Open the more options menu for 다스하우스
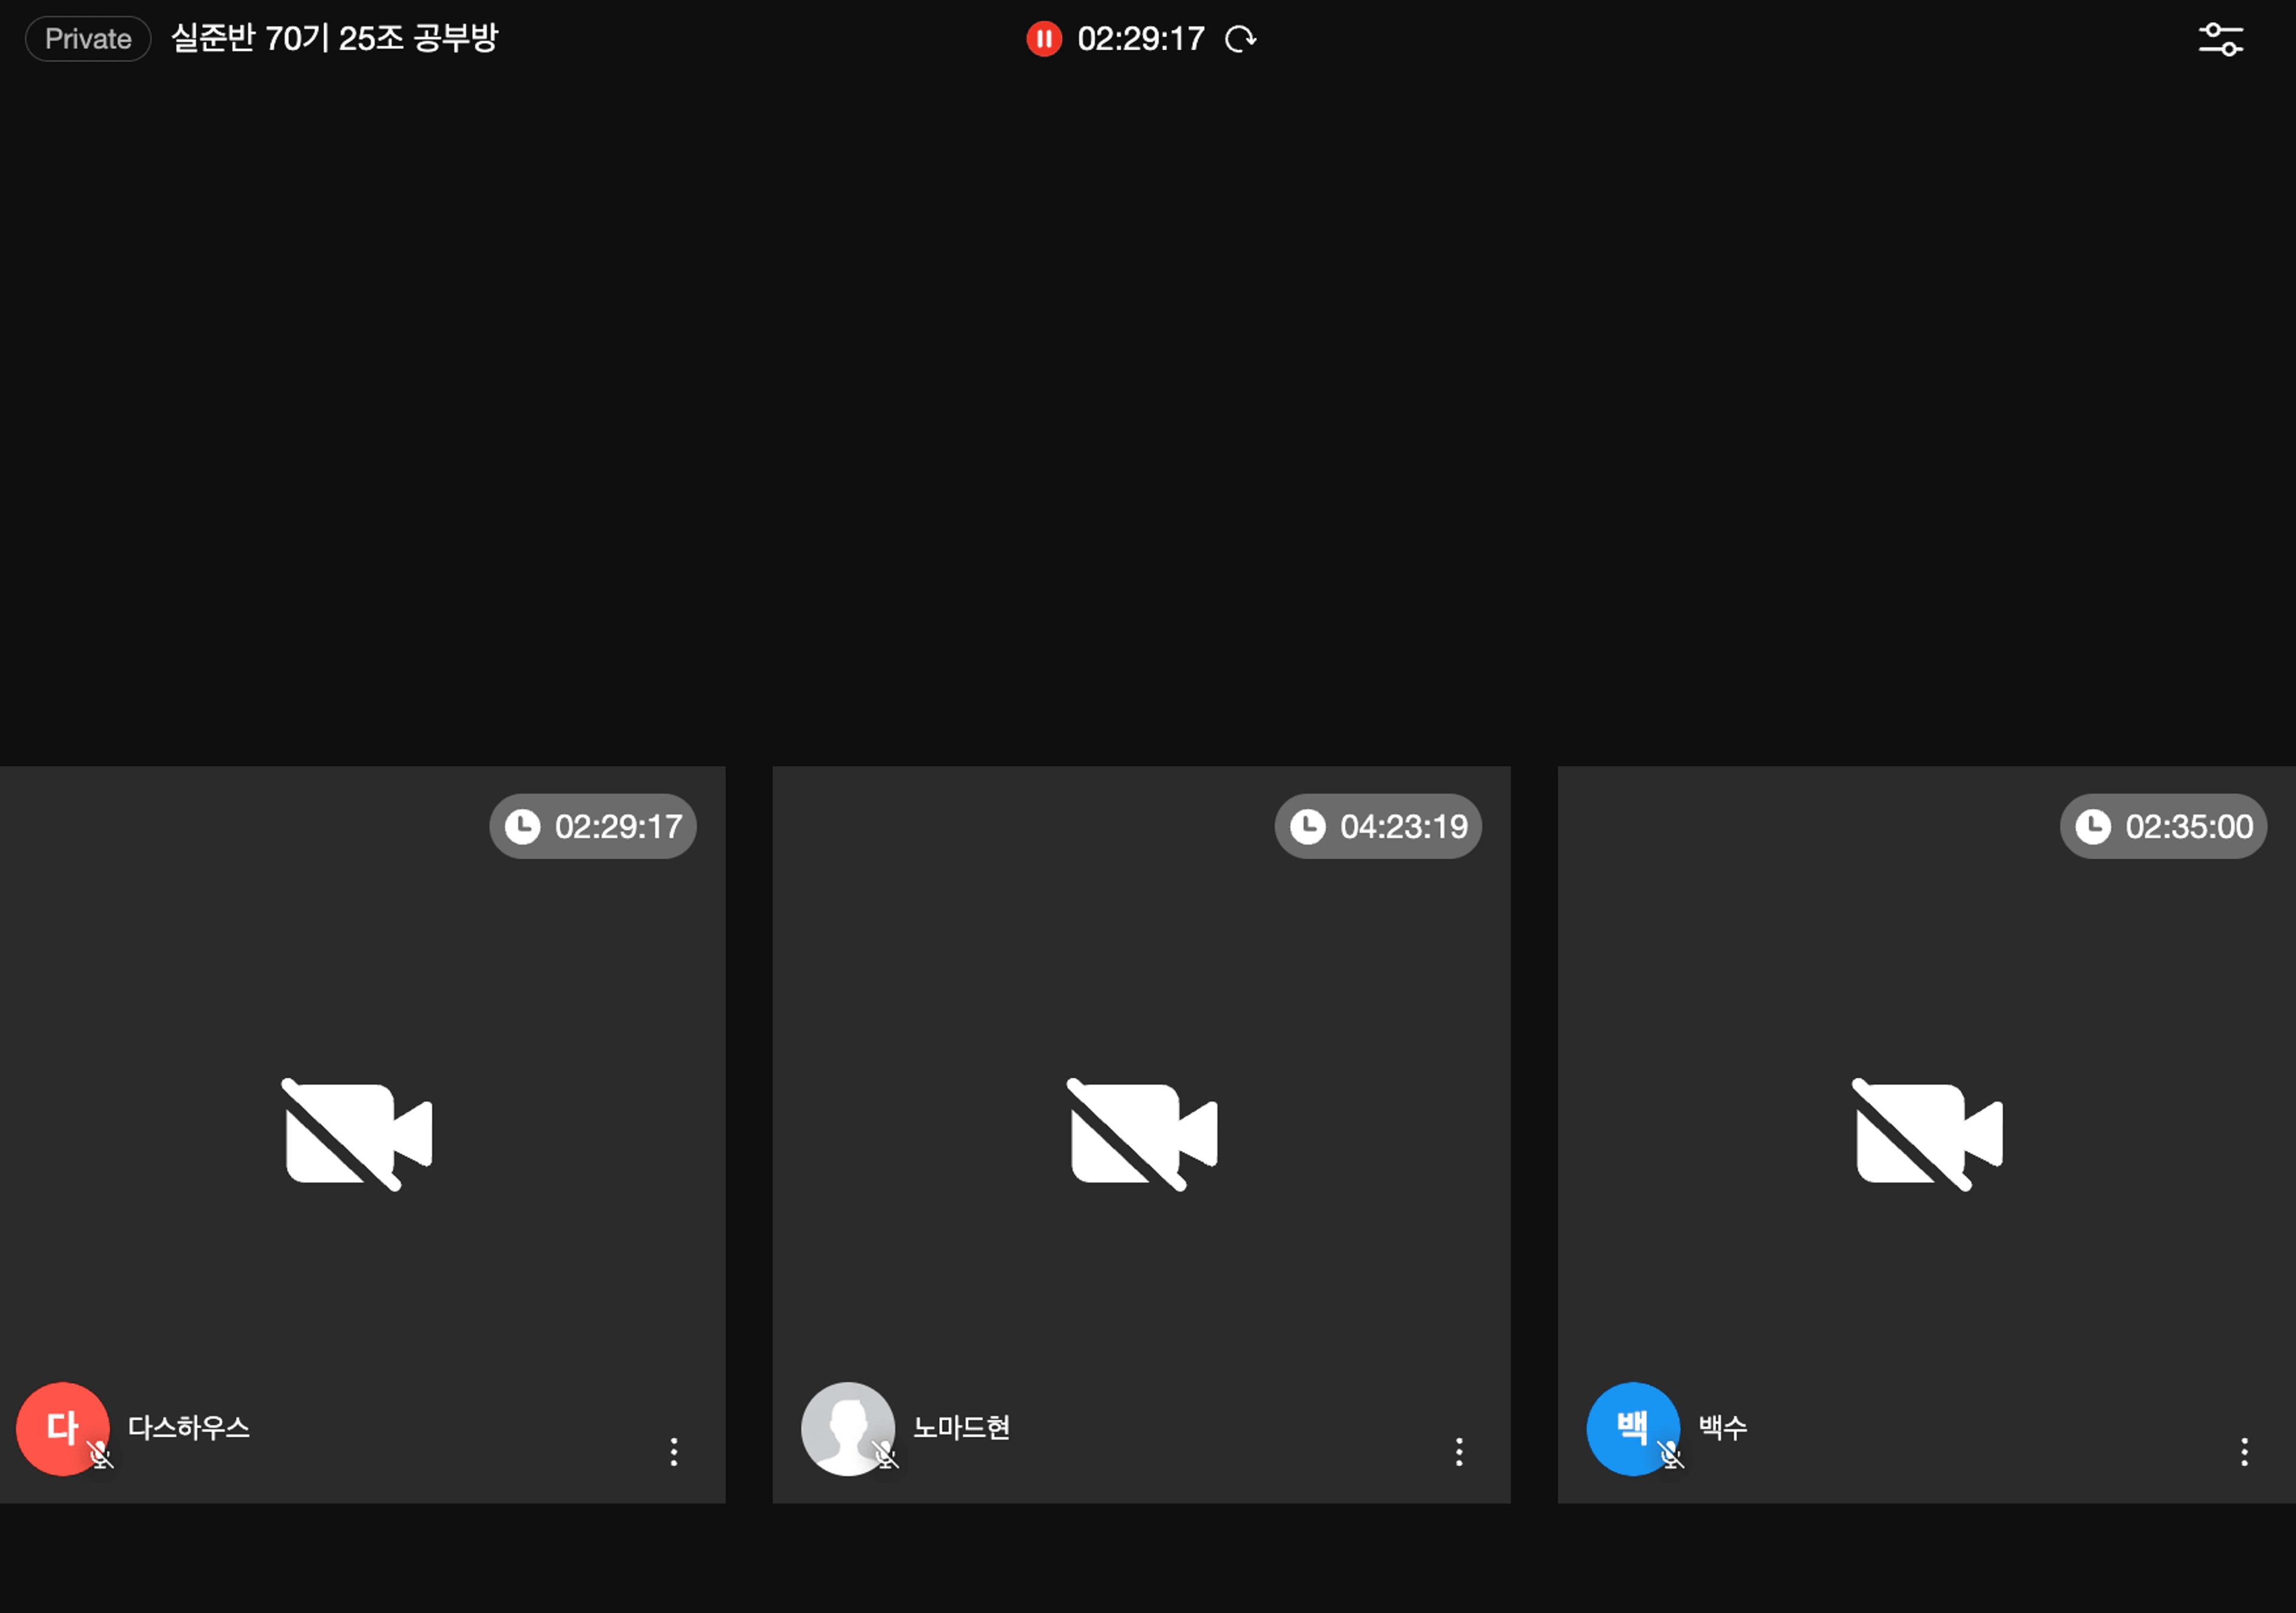 tap(674, 1452)
